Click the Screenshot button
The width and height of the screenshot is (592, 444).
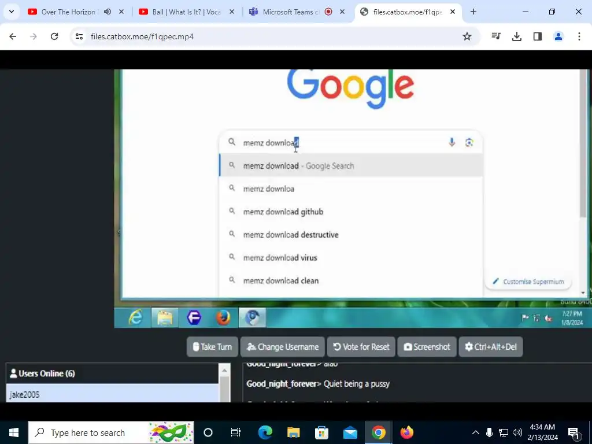pos(427,347)
